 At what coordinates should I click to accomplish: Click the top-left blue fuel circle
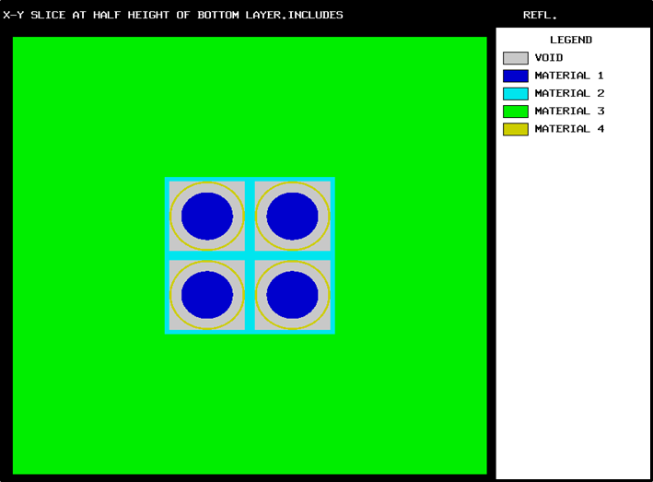[x=207, y=216]
